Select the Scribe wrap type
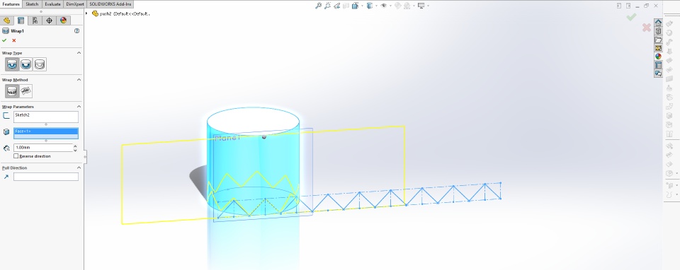 [x=40, y=64]
